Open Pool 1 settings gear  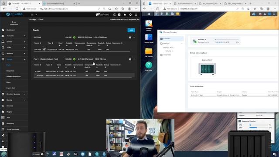130,59
